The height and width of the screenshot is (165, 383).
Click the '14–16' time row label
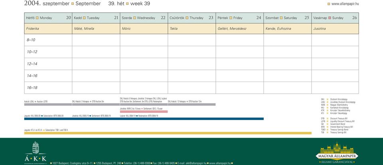(x=32, y=76)
